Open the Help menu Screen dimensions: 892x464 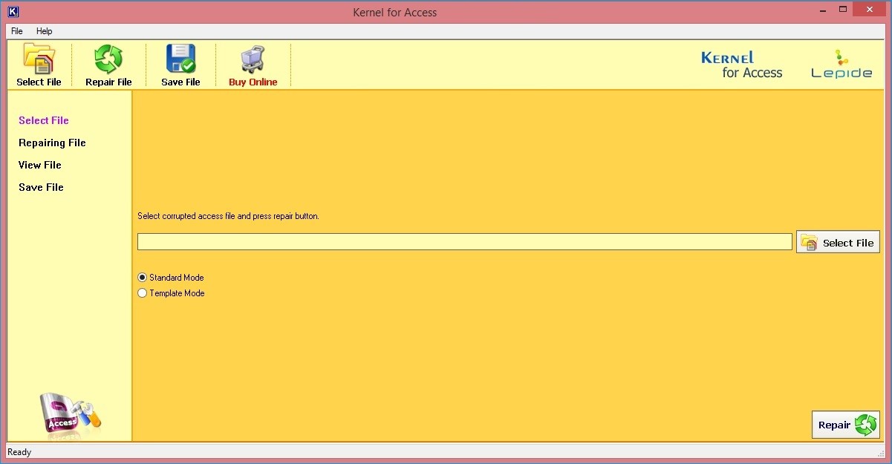[45, 31]
